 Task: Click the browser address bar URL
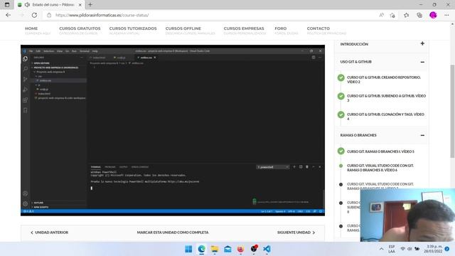[x=102, y=15]
